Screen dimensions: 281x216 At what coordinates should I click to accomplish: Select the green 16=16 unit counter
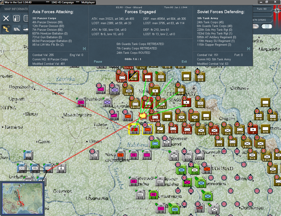(155, 144)
